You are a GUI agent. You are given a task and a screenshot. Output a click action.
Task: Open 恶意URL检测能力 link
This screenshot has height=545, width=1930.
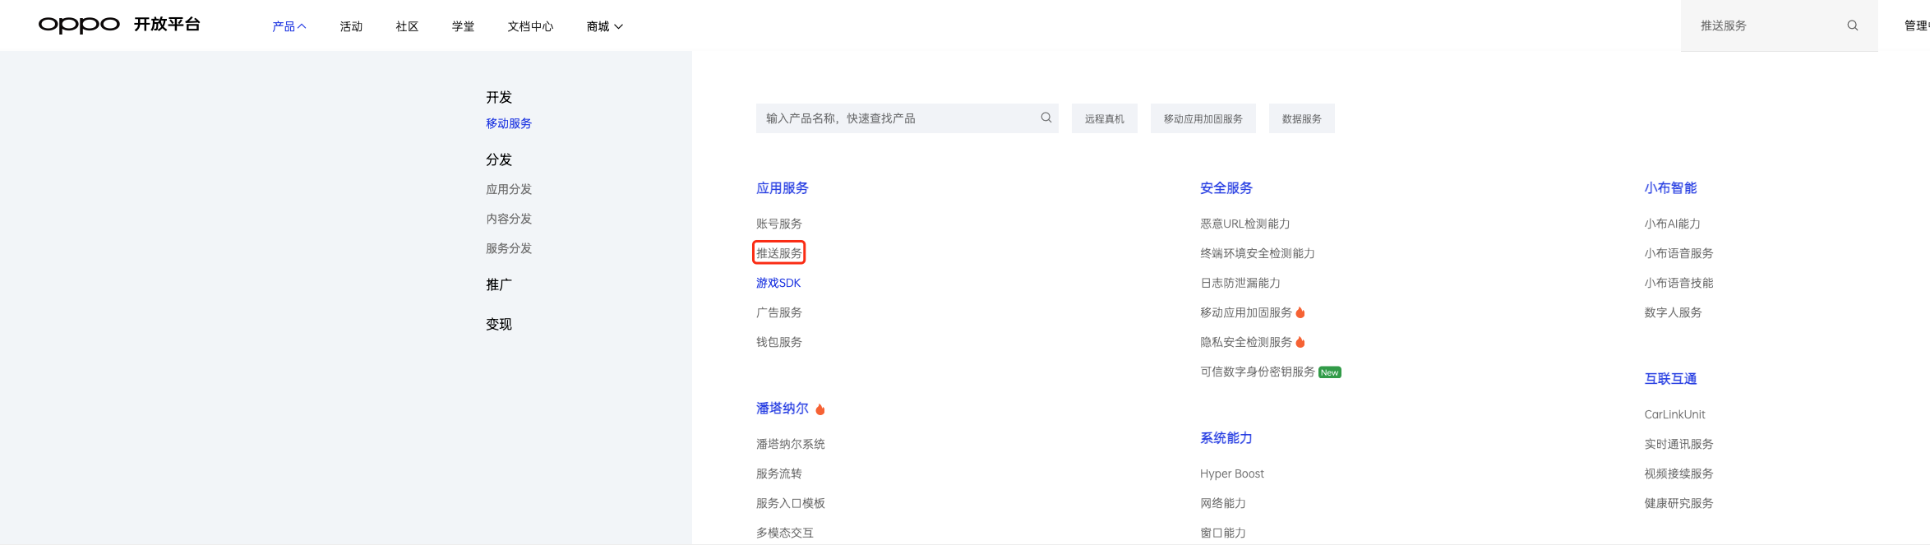tap(1245, 224)
